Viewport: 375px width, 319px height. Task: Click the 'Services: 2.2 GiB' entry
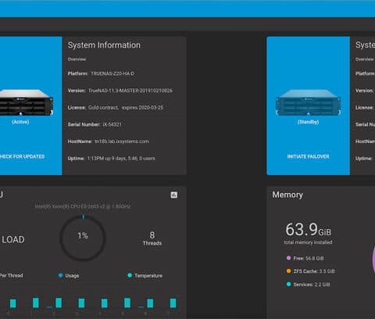312,285
